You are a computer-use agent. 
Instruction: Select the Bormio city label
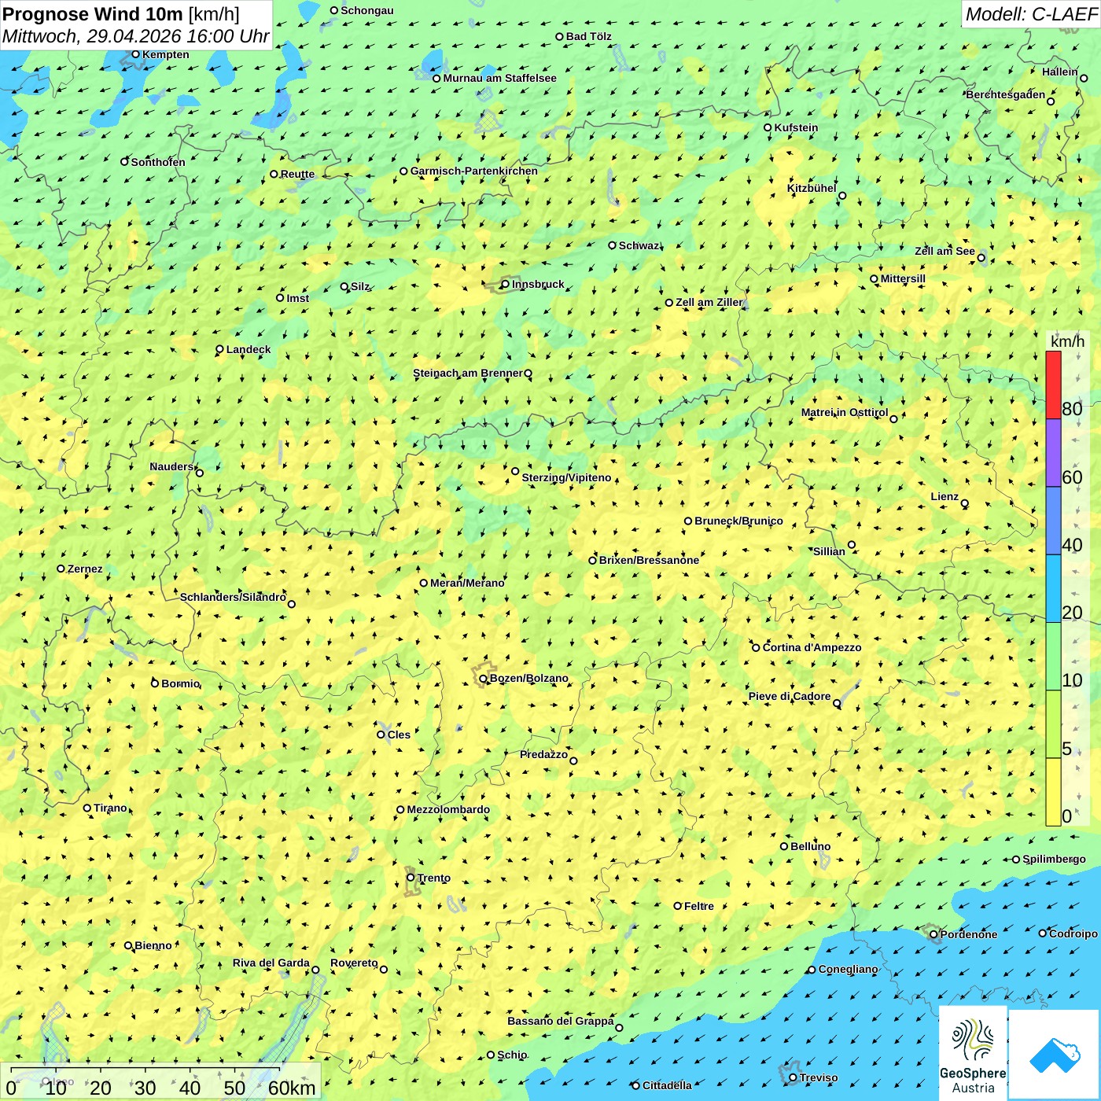(x=181, y=683)
